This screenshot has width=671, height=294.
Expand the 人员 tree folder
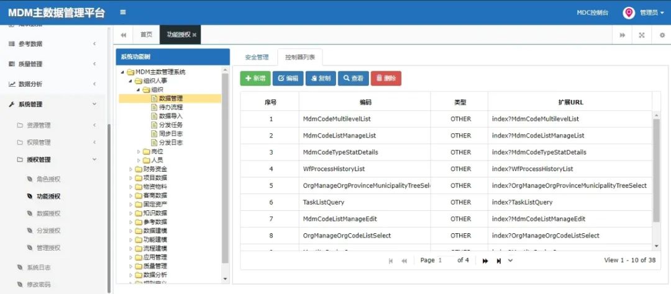coord(139,160)
